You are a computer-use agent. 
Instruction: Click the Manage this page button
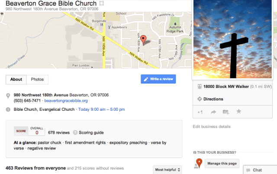click(x=221, y=163)
